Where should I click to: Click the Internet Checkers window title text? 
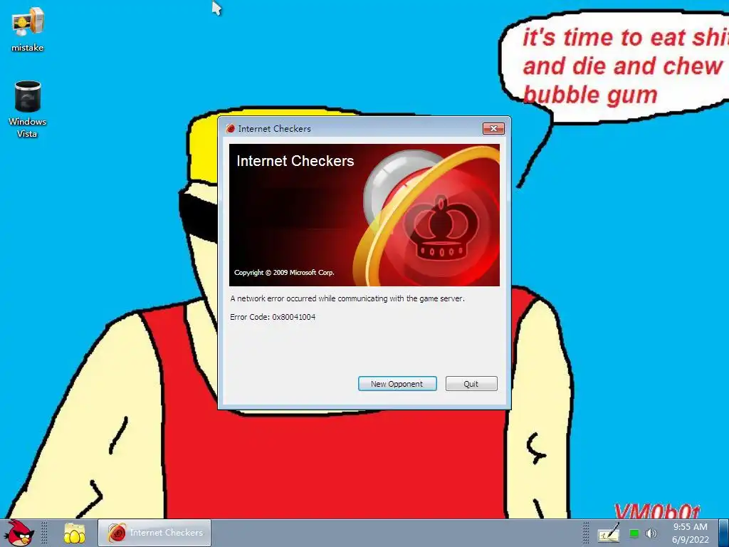click(274, 129)
